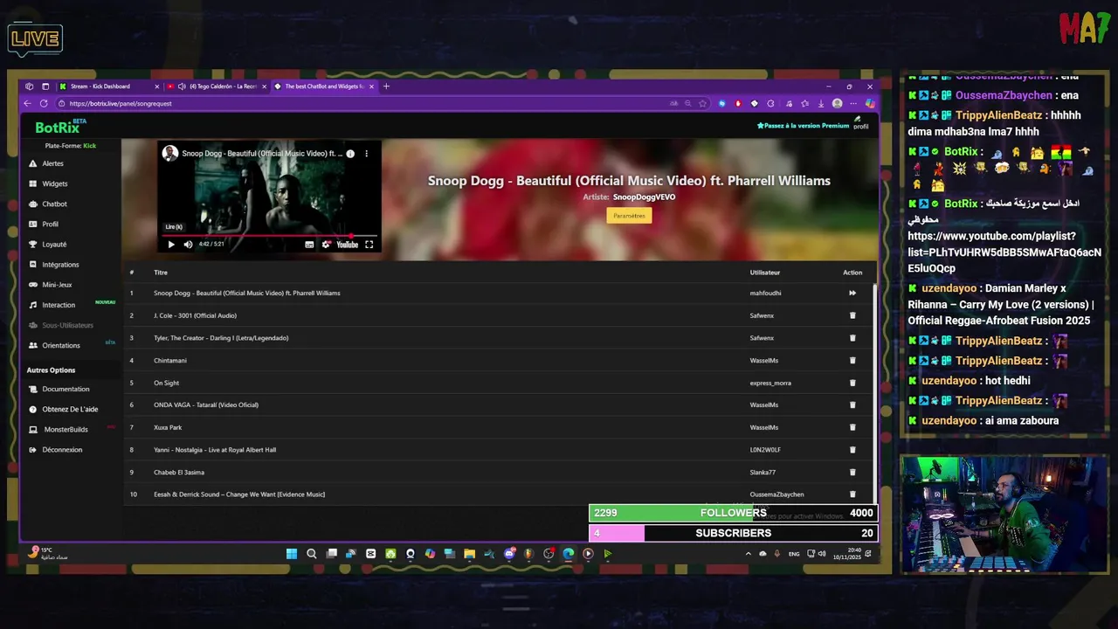Viewport: 1118px width, 629px height.
Task: Seek on the video progress bar
Action: [x=270, y=236]
